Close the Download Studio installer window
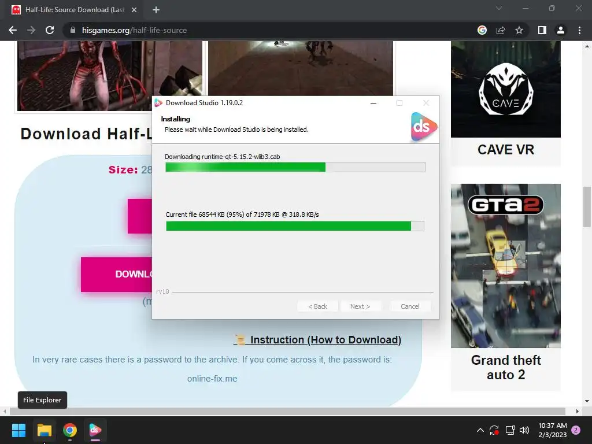This screenshot has height=444, width=592. click(426, 103)
